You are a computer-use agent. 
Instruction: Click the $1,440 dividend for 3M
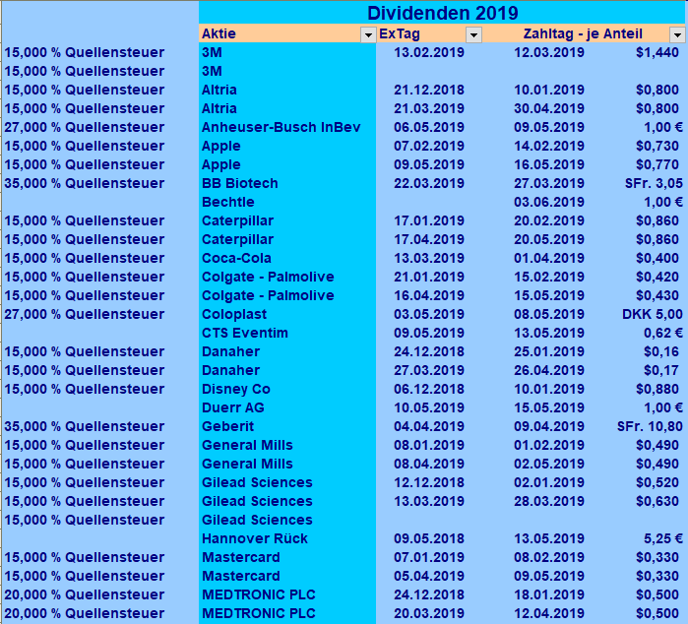pyautogui.click(x=657, y=53)
